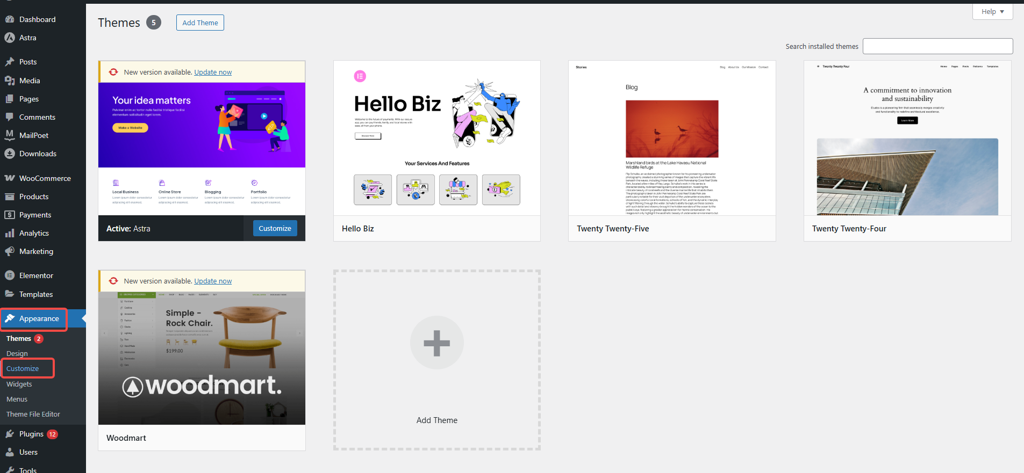Image resolution: width=1024 pixels, height=473 pixels.
Task: Click the Astra logo icon in sidebar
Action: click(x=10, y=38)
